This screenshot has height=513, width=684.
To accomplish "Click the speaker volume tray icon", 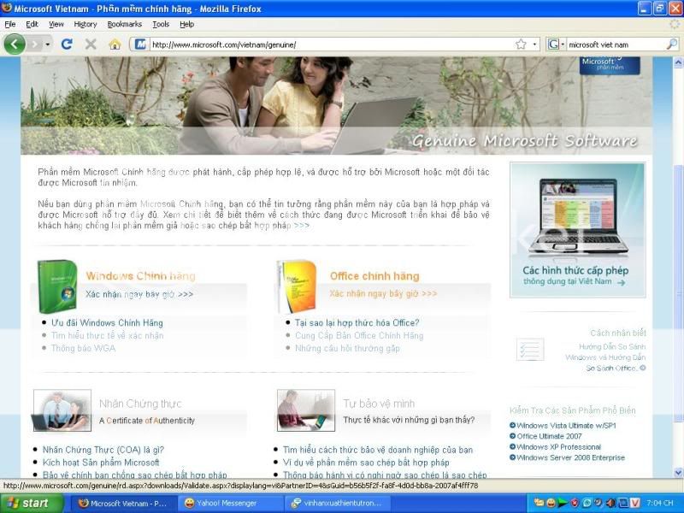I will [610, 504].
